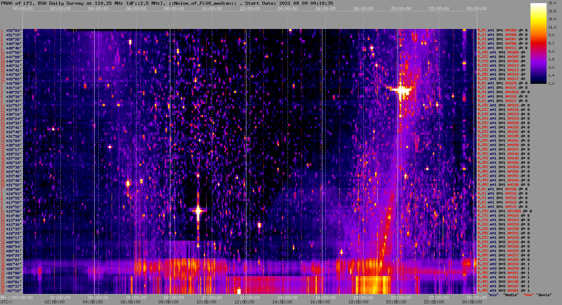The image size is (562, 305).
Task: Click the color scale bar gradient
Action: [x=538, y=43]
